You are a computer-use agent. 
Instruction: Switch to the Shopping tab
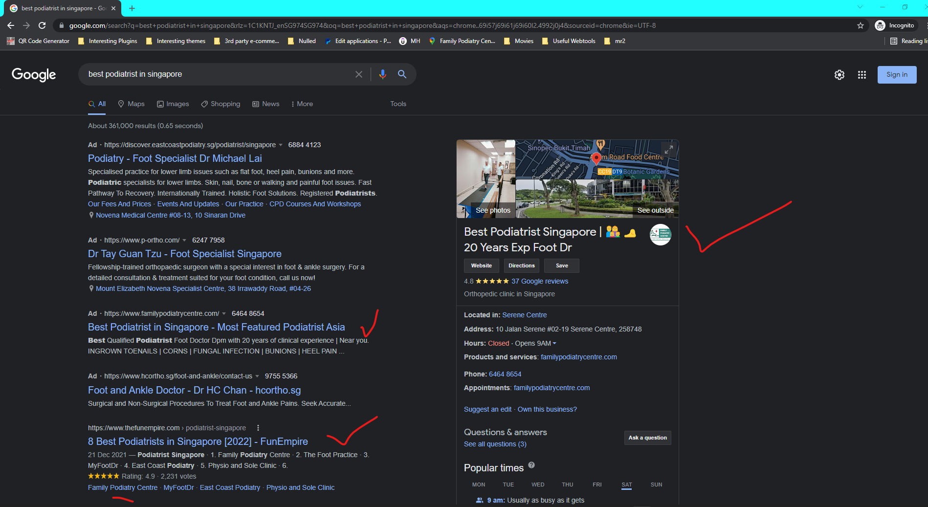221,104
